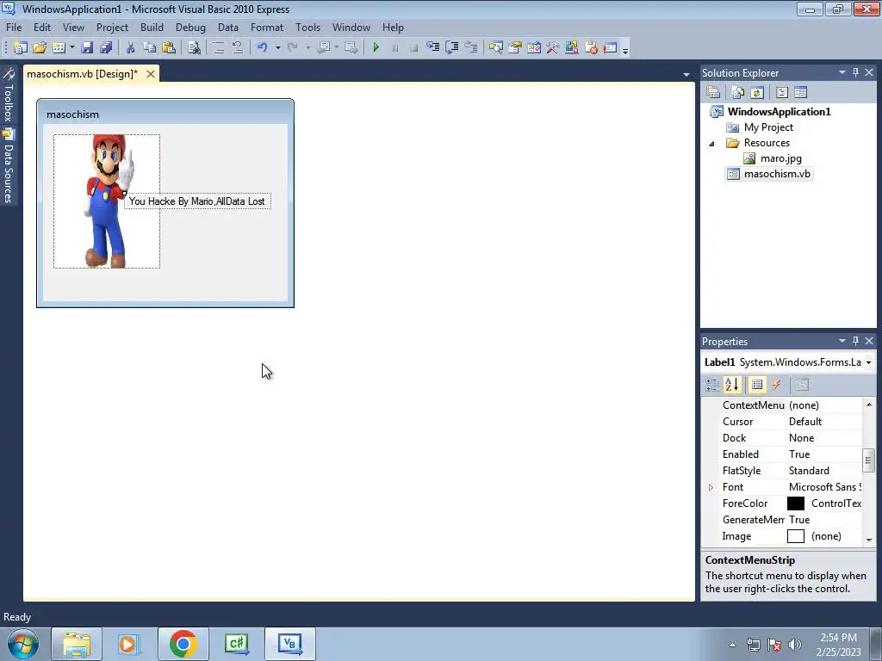The image size is (882, 661).
Task: Click the ForeColor black color swatch
Action: click(x=795, y=503)
